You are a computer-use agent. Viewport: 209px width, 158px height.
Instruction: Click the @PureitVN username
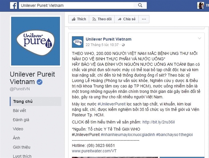20,89
